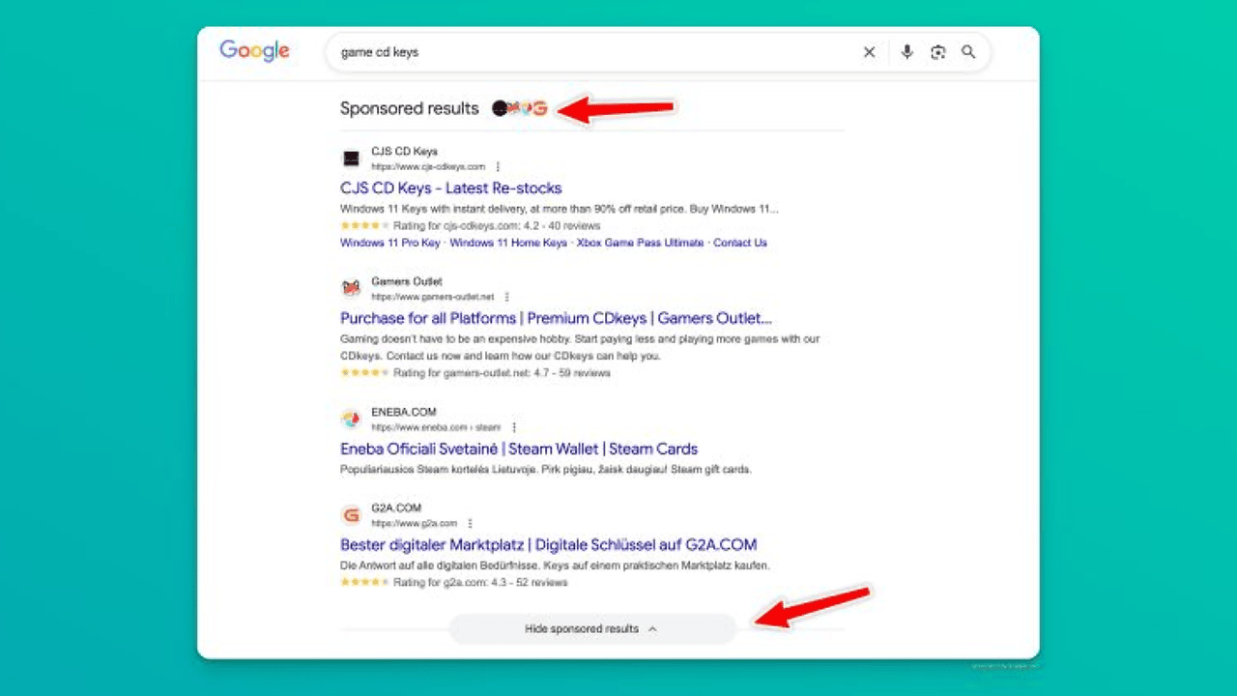Open Bester digitaler Marktplatz G2A result
The height and width of the screenshot is (696, 1237).
(x=548, y=544)
